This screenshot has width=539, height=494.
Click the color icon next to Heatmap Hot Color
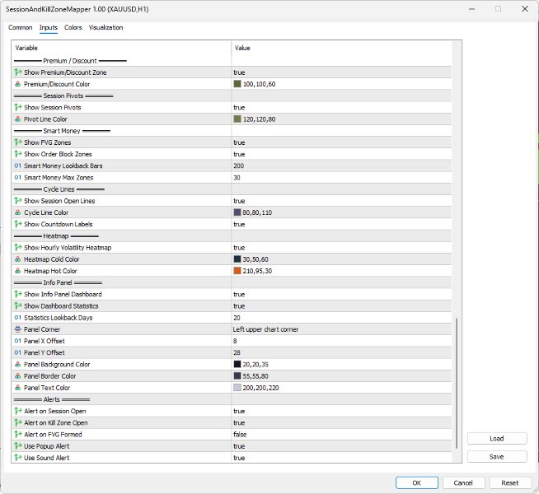pos(18,271)
